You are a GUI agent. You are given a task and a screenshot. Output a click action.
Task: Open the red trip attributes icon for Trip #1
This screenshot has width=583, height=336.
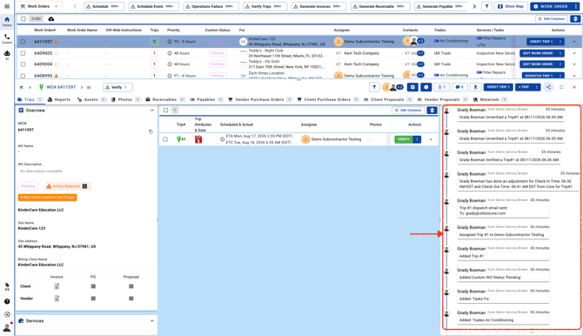pos(198,139)
